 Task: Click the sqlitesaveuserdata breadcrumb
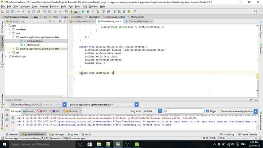pos(114,17)
